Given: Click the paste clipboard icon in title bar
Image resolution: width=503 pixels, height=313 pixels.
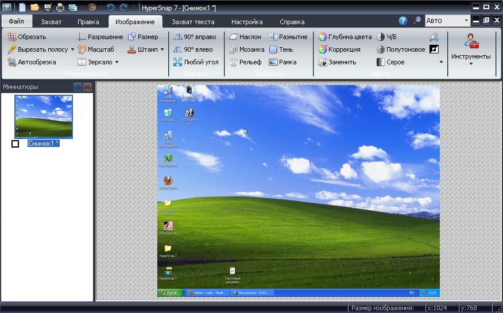Looking at the screenshot, I should [92, 7].
